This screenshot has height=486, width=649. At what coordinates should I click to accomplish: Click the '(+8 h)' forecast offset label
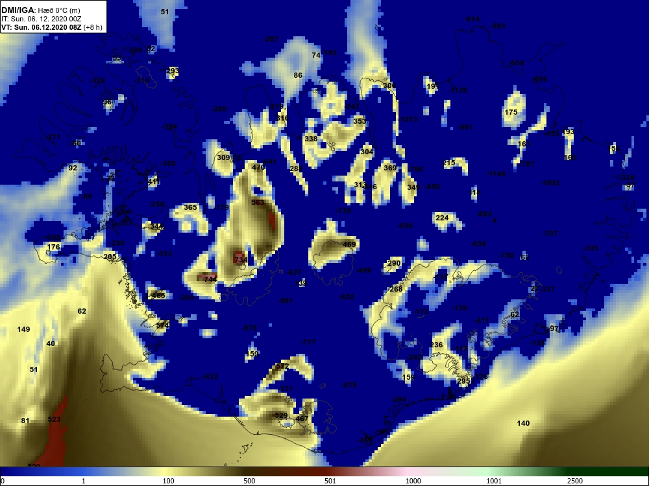pos(93,27)
